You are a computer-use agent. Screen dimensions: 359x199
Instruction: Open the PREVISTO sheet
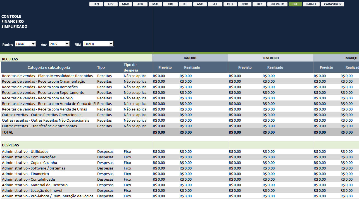[277, 4]
